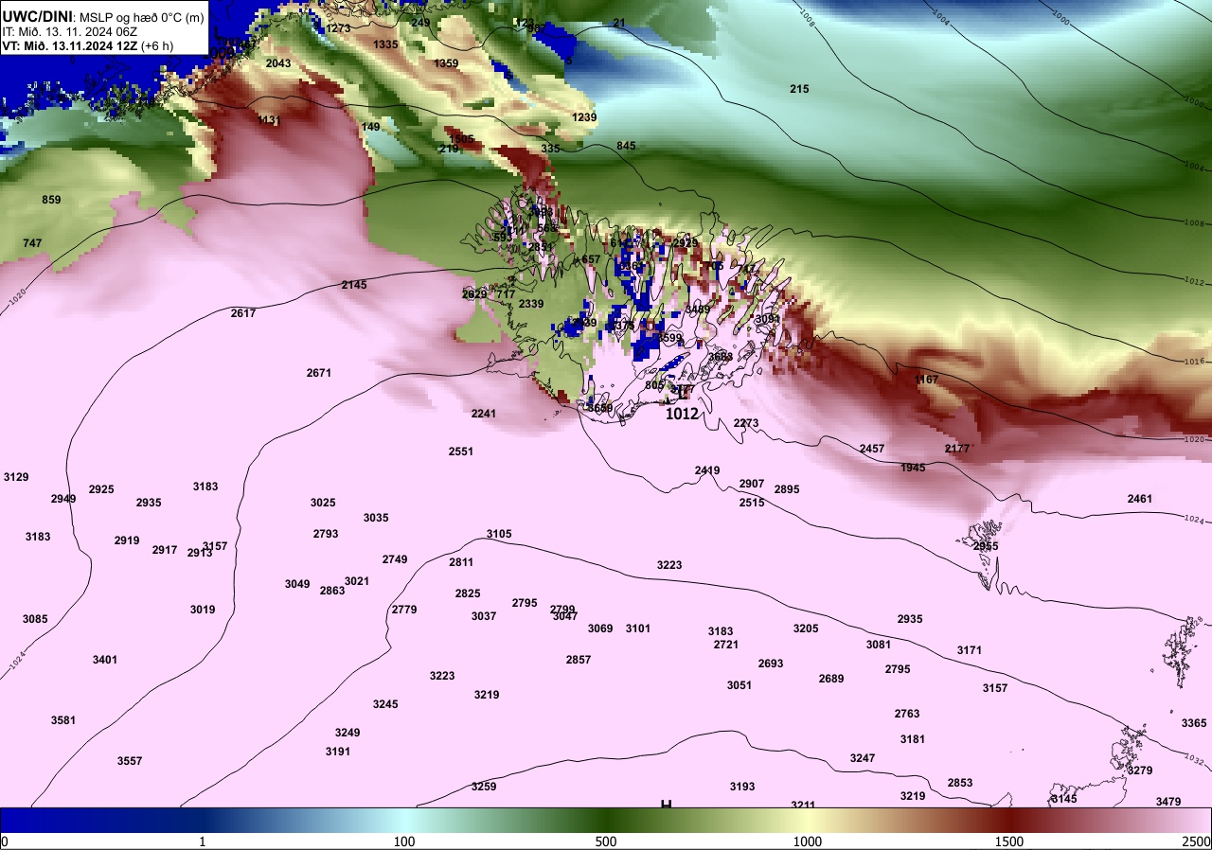This screenshot has width=1212, height=850.
Task: Click the 2763 height value
Action: [907, 714]
